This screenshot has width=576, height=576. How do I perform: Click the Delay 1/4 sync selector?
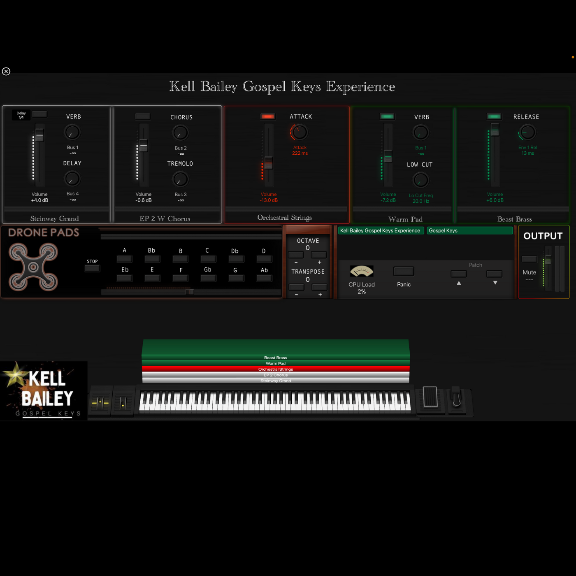tap(21, 115)
